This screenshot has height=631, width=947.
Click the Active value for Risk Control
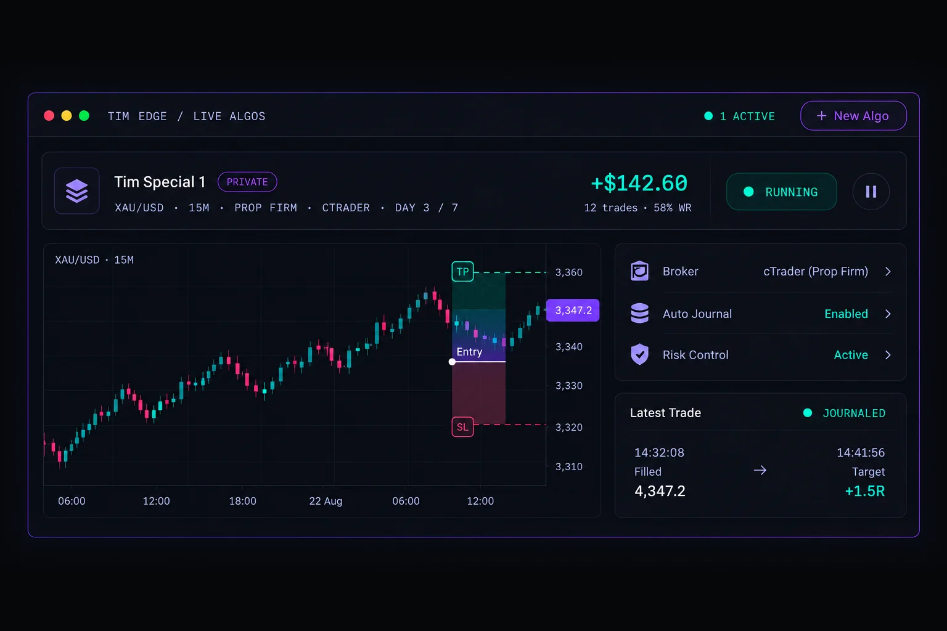point(851,355)
